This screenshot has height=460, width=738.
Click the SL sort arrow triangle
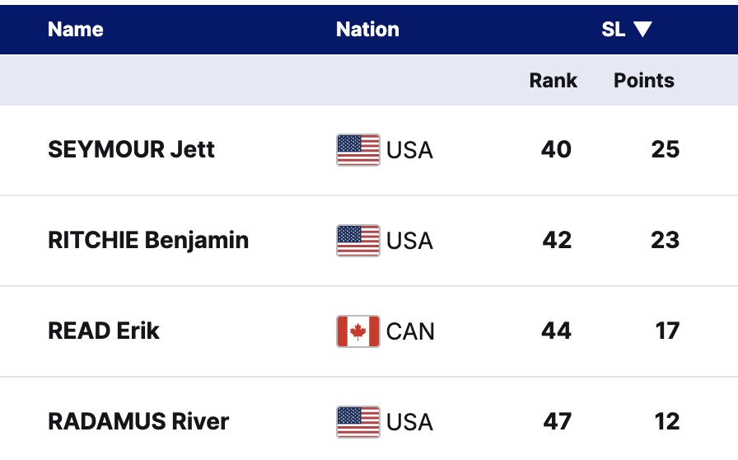[x=642, y=30]
